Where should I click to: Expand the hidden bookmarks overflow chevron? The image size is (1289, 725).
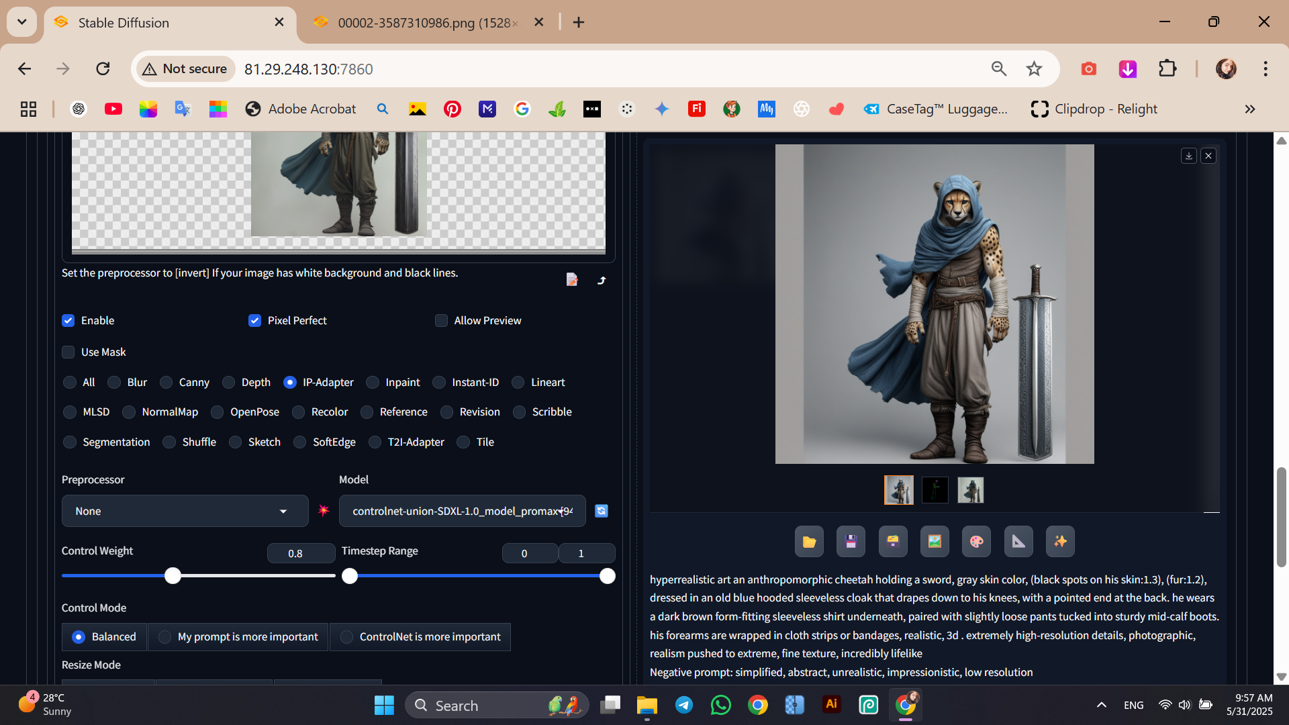tap(1249, 109)
